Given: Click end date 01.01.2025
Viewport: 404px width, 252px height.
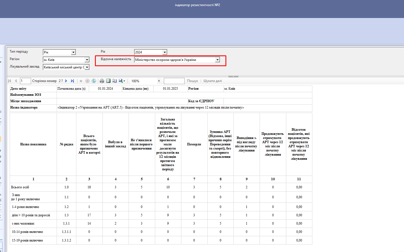Looking at the screenshot, I should (x=170, y=89).
